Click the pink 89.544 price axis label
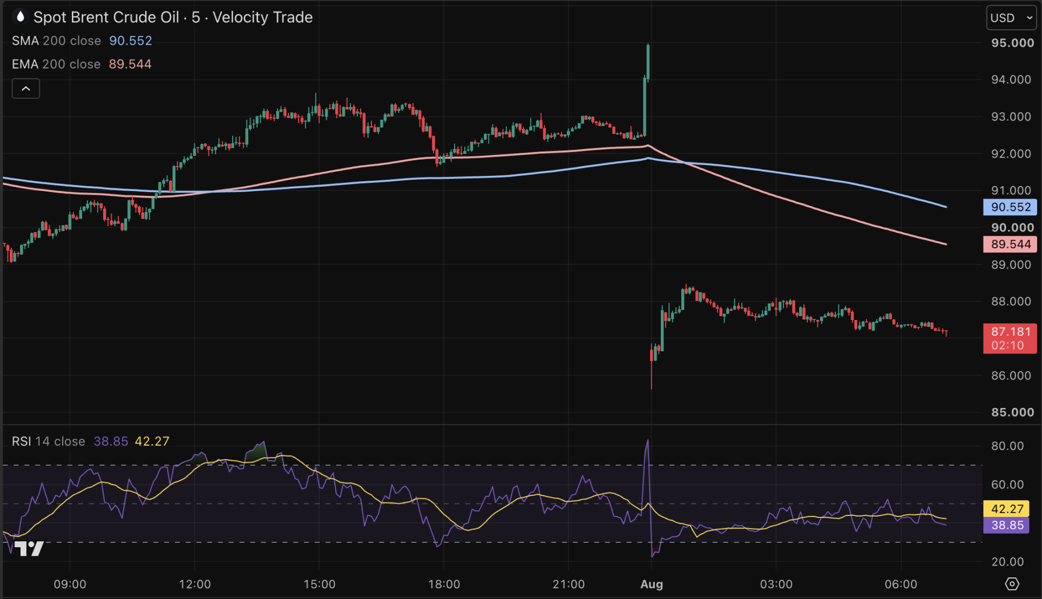The height and width of the screenshot is (599, 1042). tap(1010, 244)
